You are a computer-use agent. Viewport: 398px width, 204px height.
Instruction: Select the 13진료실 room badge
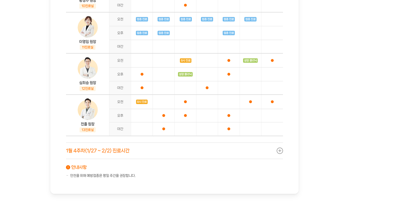pos(88,130)
